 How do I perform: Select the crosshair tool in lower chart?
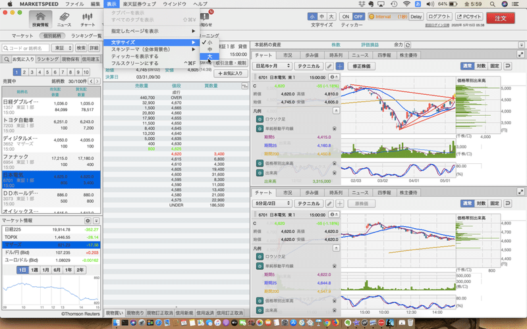[x=340, y=203]
